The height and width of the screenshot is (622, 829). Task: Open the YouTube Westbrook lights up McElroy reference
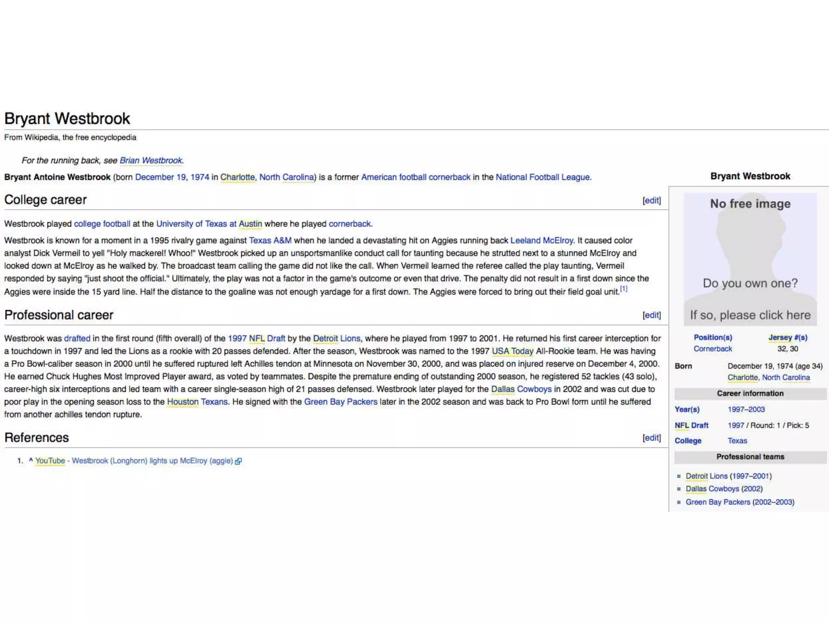click(x=152, y=461)
